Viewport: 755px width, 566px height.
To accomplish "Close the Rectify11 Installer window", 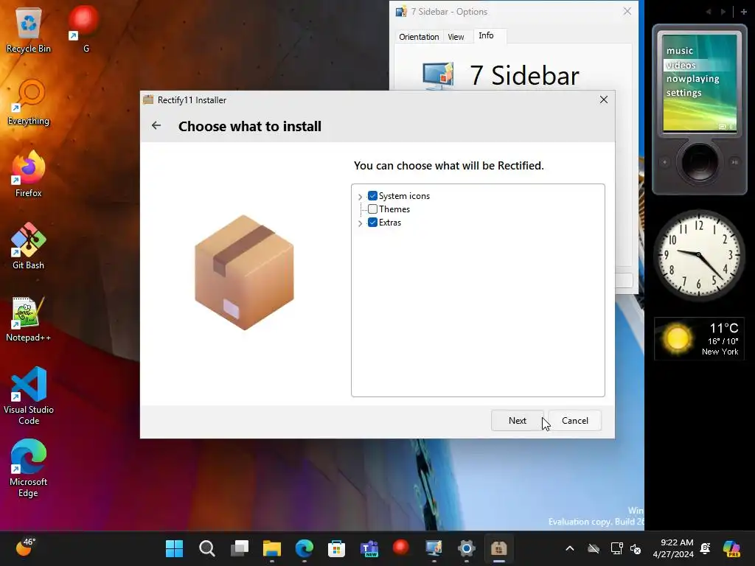I will pos(603,99).
